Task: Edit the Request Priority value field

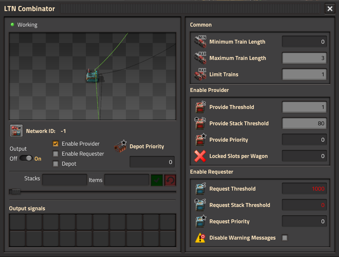Action: click(x=304, y=221)
